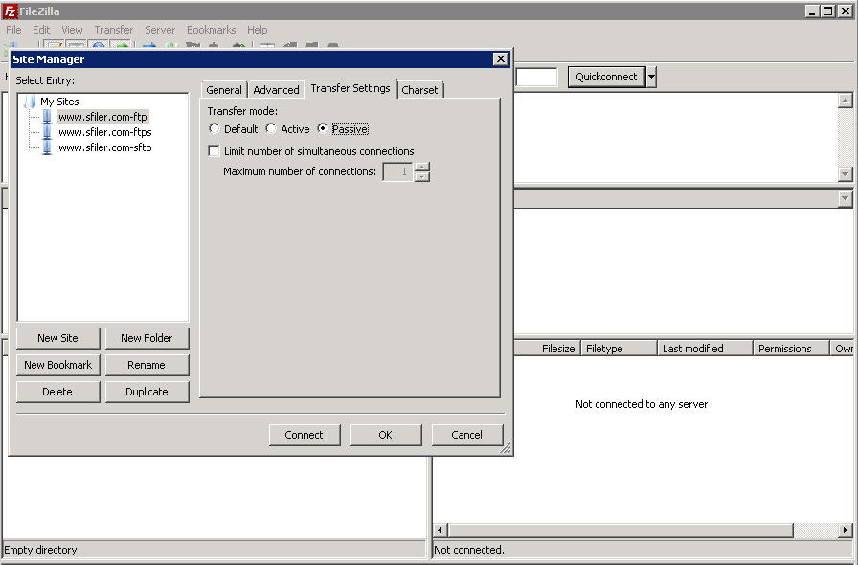Click the 'Empty directory.' status text

(42, 550)
